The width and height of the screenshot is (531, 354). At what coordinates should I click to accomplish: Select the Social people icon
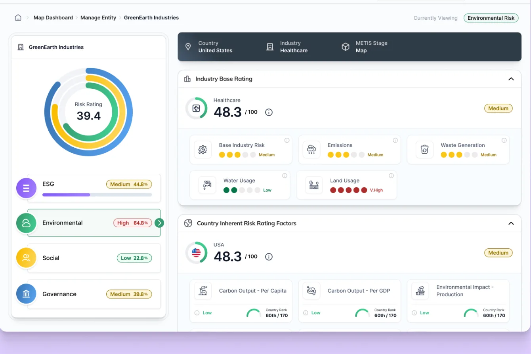(26, 258)
